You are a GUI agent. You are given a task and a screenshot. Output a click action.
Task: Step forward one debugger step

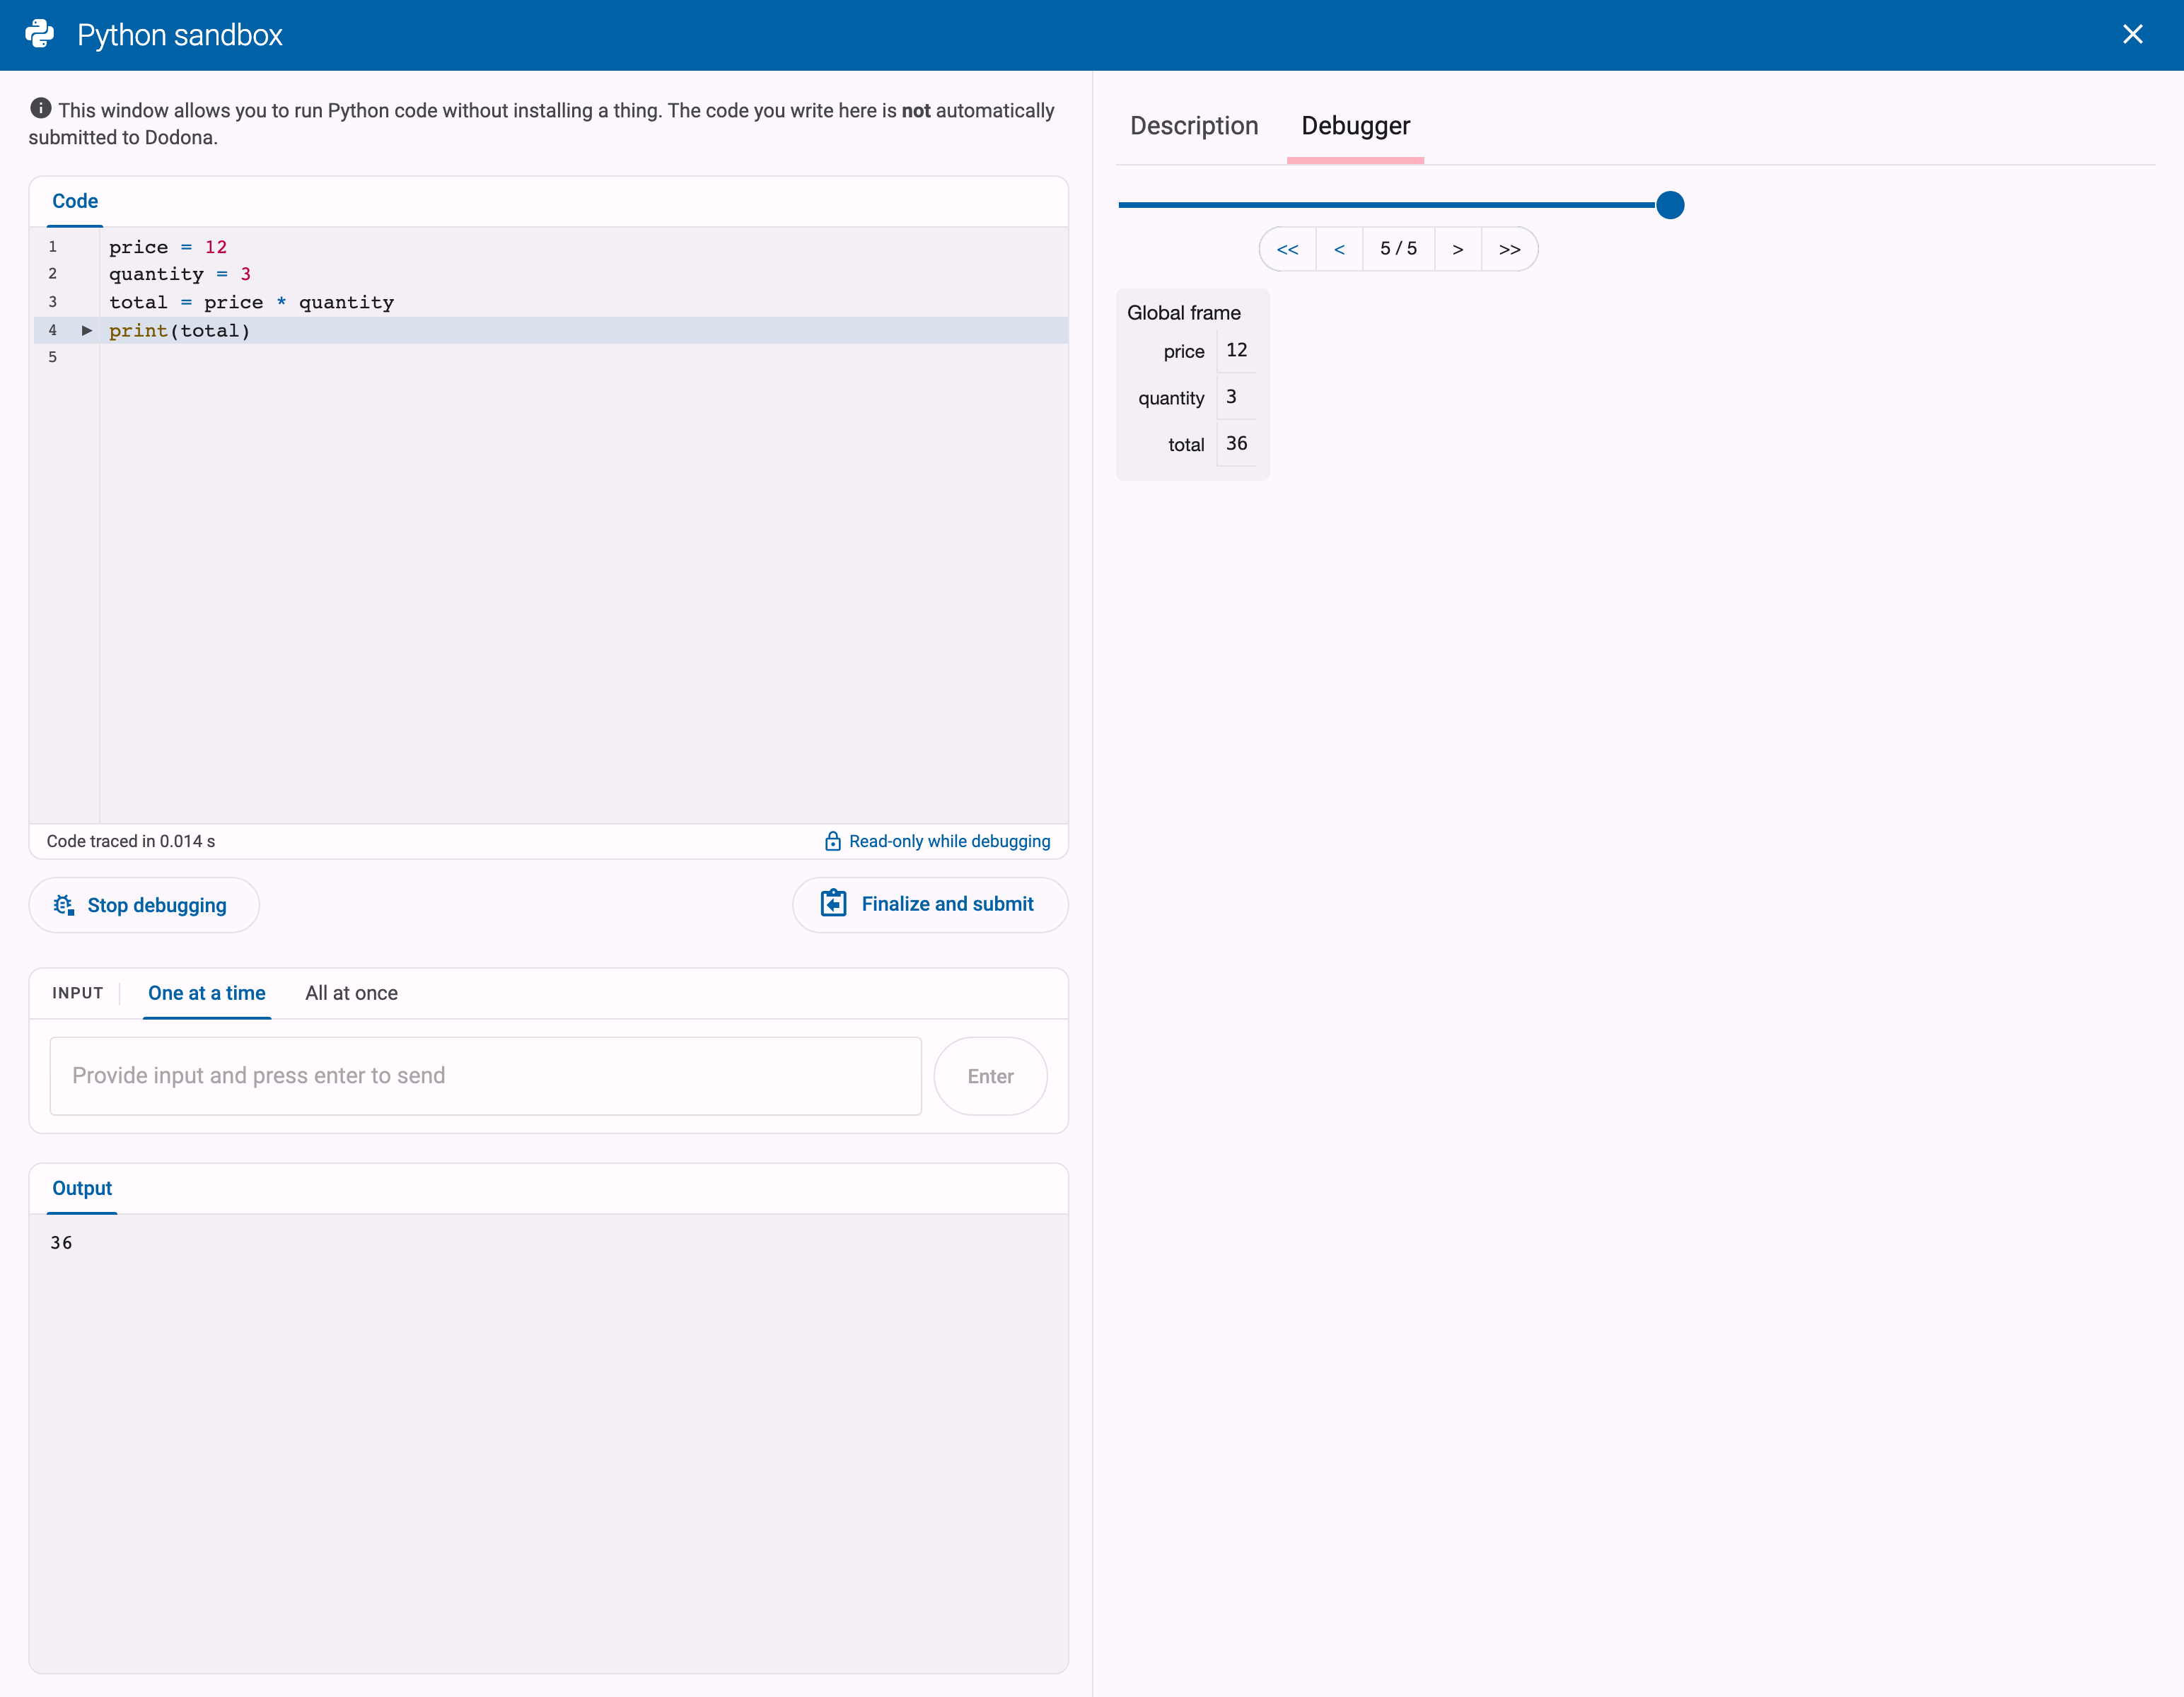1458,249
